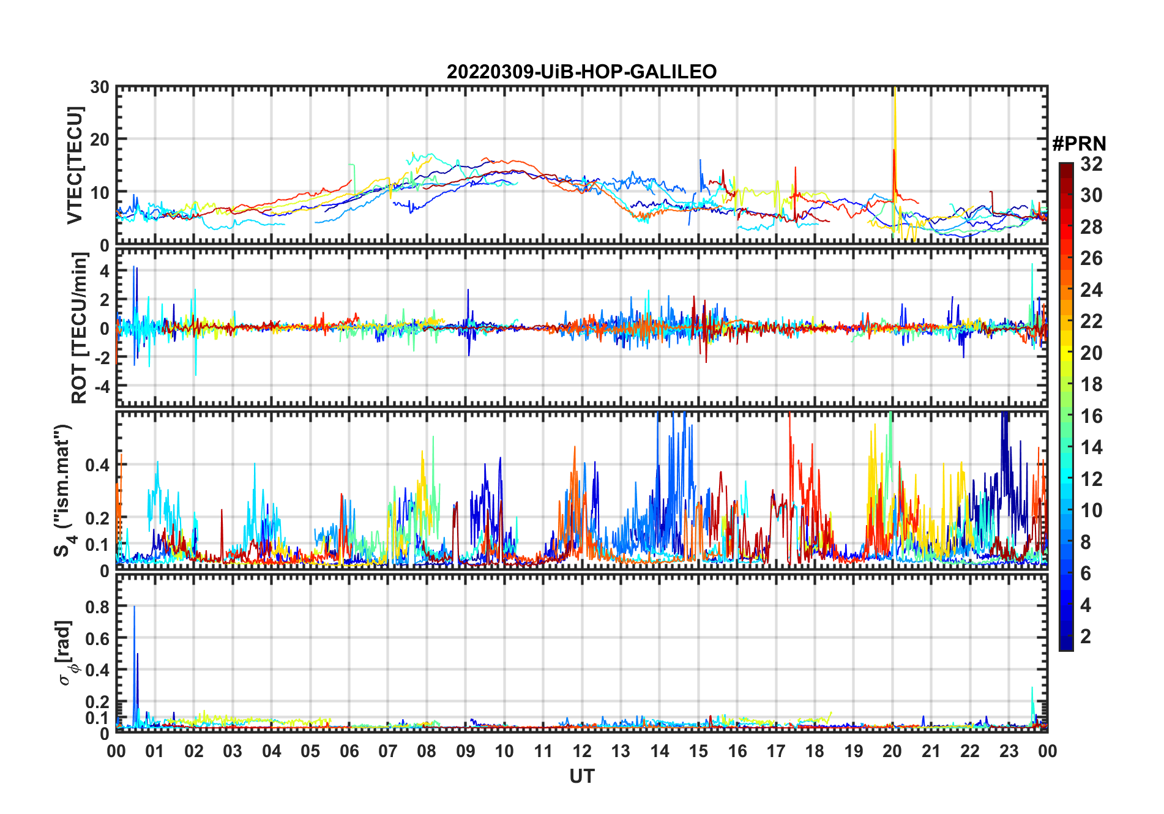The image size is (1164, 814).
Task: Select colorbar tick label "32"
Action: pos(1091,164)
